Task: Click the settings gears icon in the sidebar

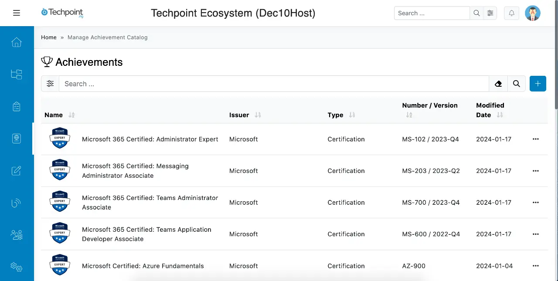Action: click(17, 267)
